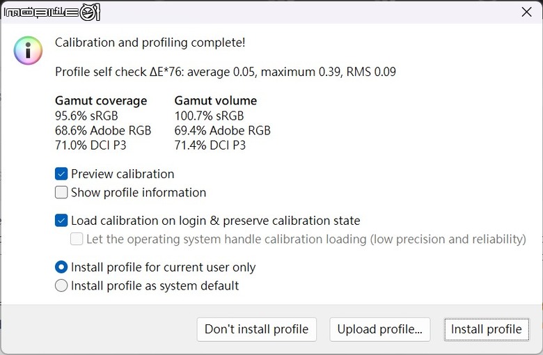This screenshot has width=543, height=355.
Task: Check Let the operating system handle calibration loading
Action: click(x=77, y=239)
